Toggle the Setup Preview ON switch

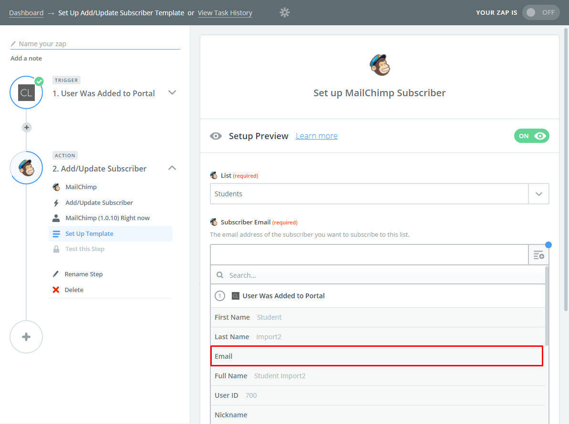pyautogui.click(x=532, y=136)
